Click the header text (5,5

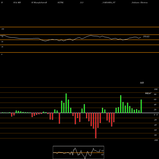tap(82, 3)
